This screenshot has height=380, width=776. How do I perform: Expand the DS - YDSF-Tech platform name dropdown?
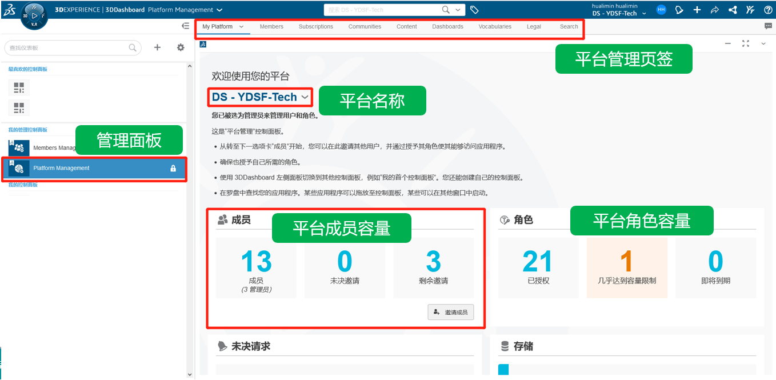(x=305, y=97)
